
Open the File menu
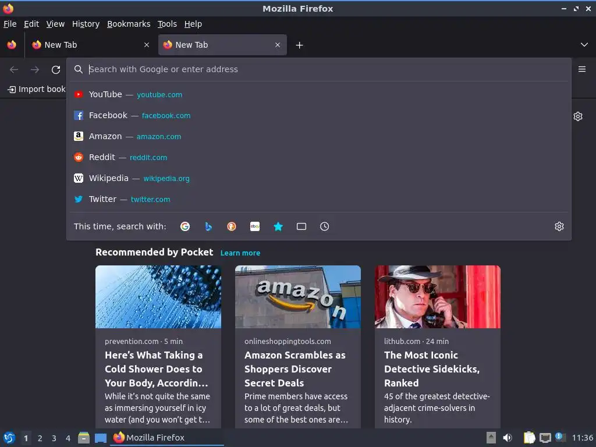click(x=10, y=24)
